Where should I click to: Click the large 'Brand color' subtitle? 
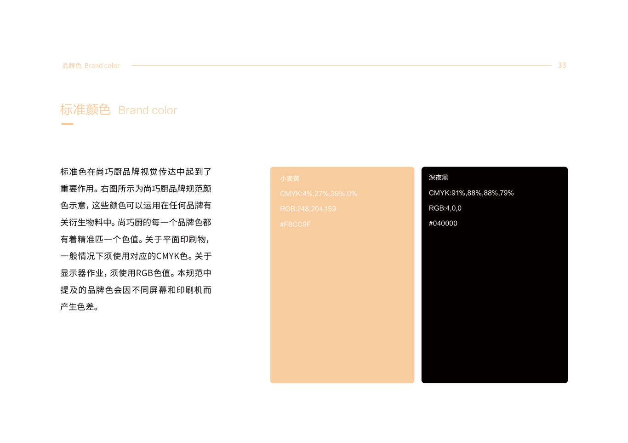(148, 110)
